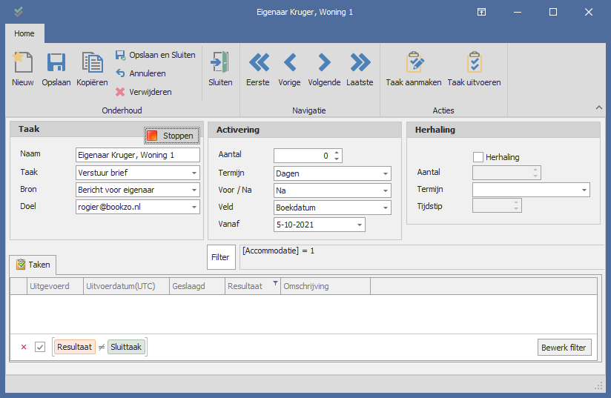Click the Sluittaak filter value tag
Viewport: 611px width, 398px height.
coord(126,347)
